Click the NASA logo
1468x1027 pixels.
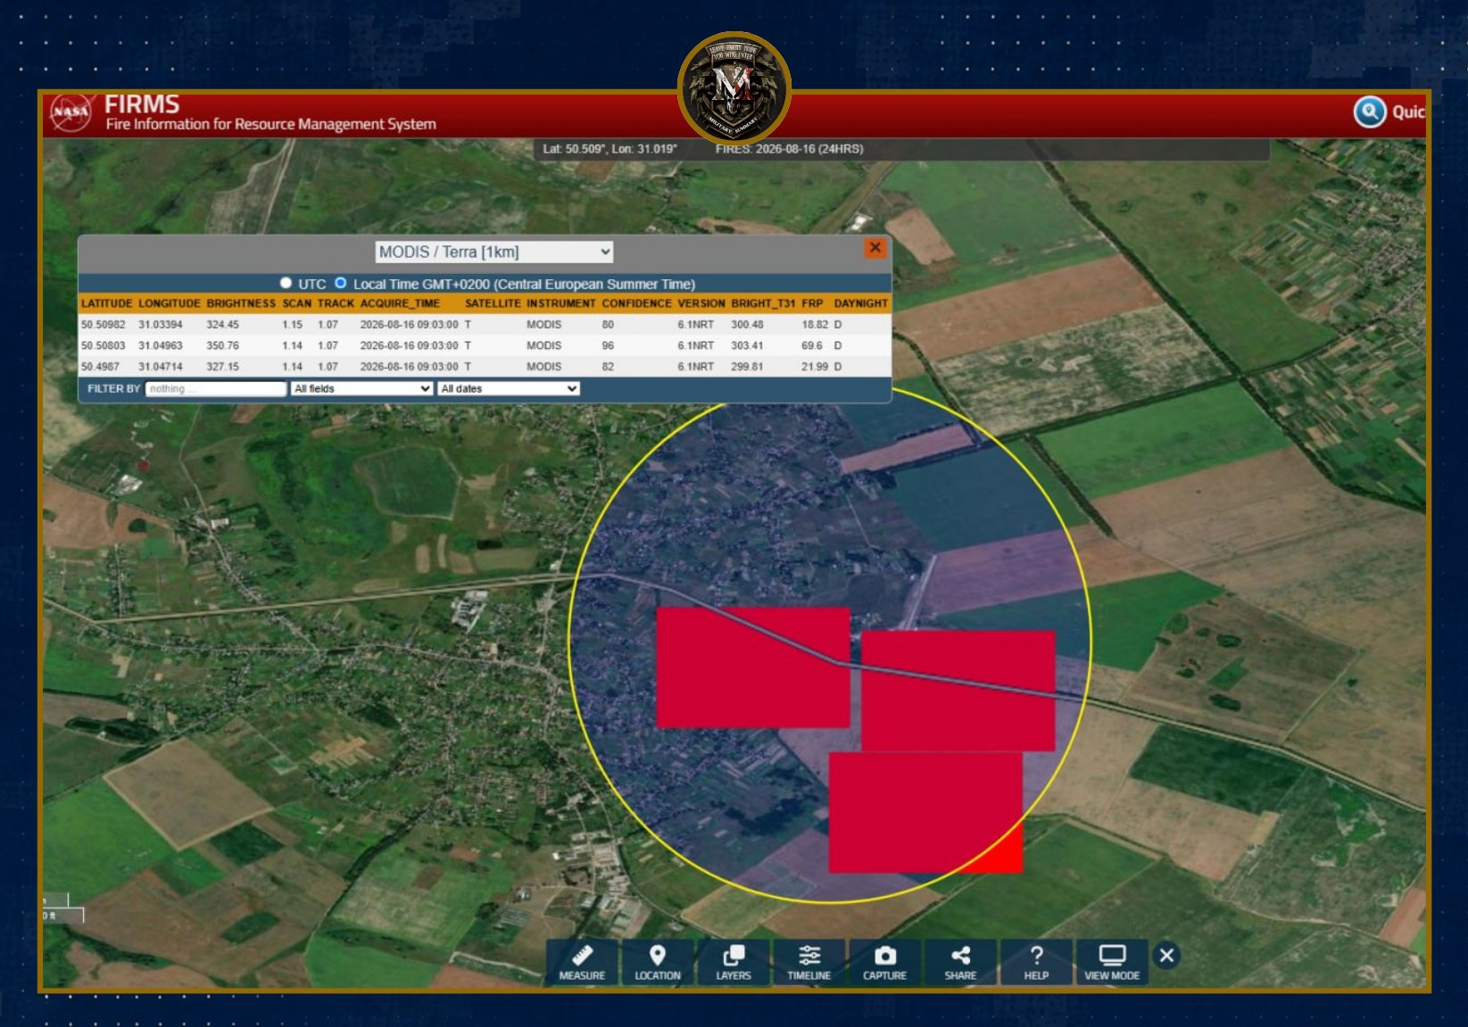pos(71,112)
